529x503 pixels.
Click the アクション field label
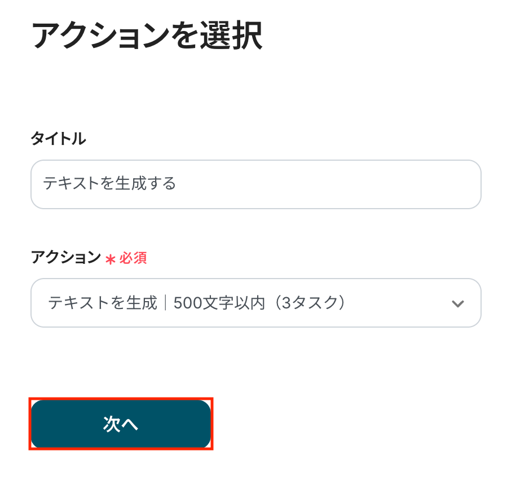(65, 258)
